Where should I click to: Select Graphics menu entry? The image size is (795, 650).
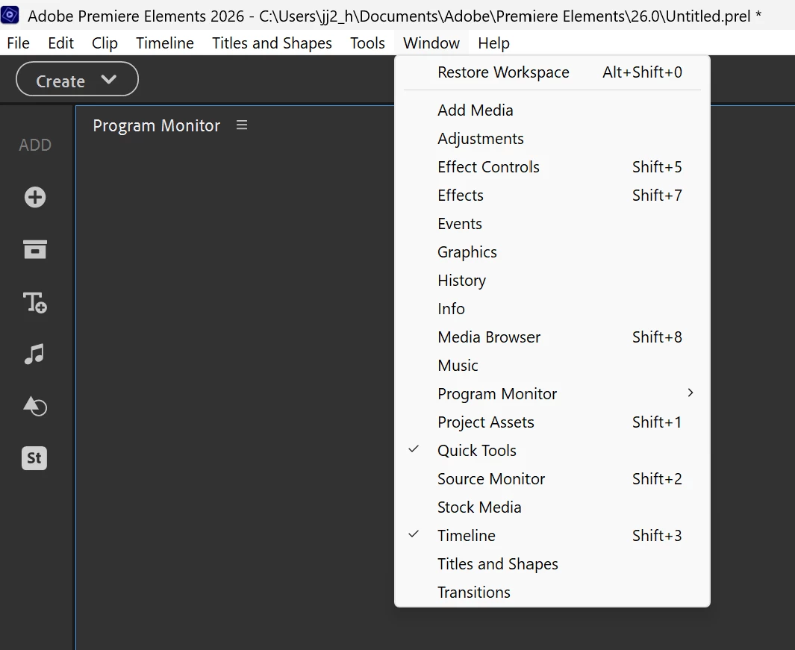point(552,252)
